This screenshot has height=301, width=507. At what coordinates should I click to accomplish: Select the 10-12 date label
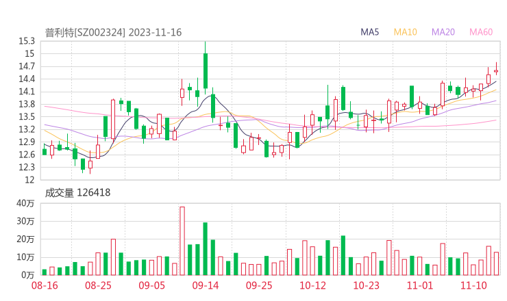[x=312, y=285]
